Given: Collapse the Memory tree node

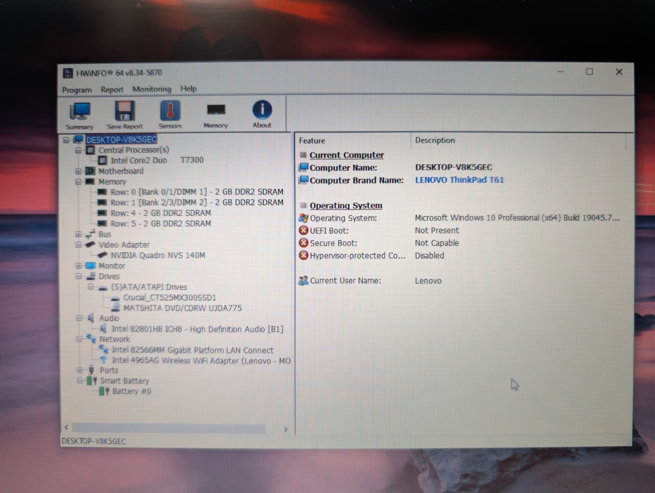Looking at the screenshot, I should click(79, 182).
